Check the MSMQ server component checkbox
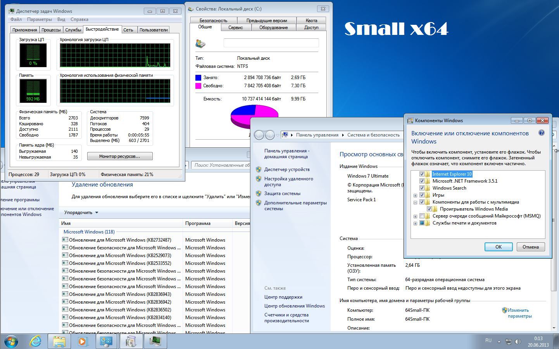Image resolution: width=559 pixels, height=349 pixels. (422, 216)
